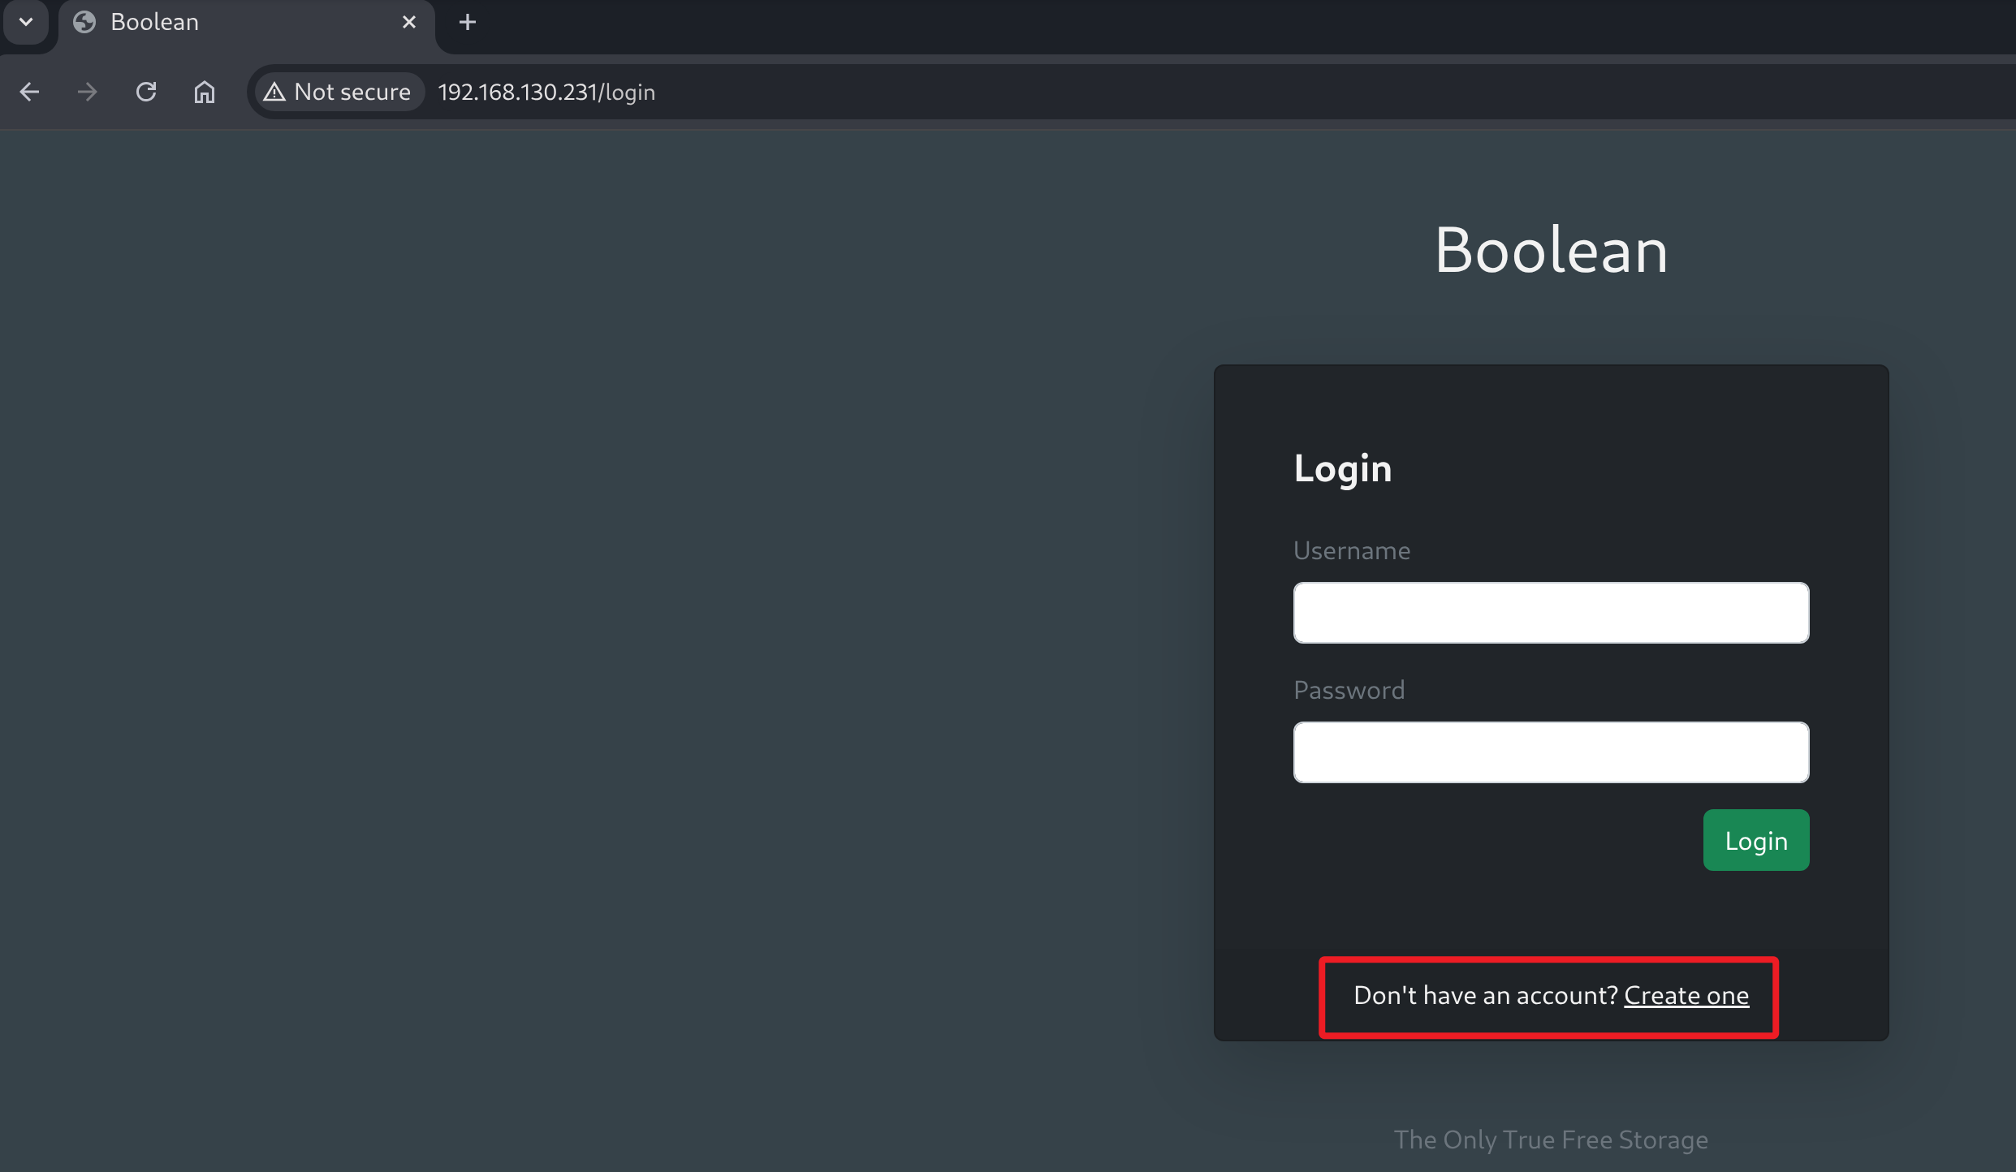Click the forward navigation arrow
The width and height of the screenshot is (2016, 1172).
(87, 92)
